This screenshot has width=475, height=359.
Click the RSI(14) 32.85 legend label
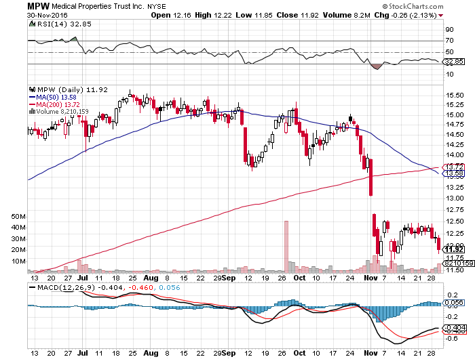[x=64, y=24]
